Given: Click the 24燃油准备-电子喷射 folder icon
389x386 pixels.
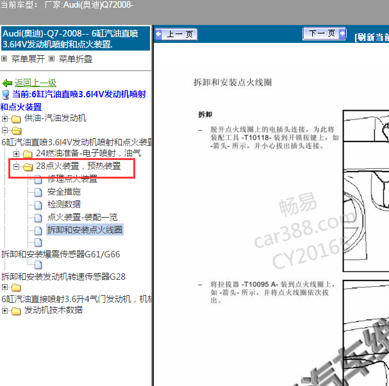Looking at the screenshot, I should 28,154.
